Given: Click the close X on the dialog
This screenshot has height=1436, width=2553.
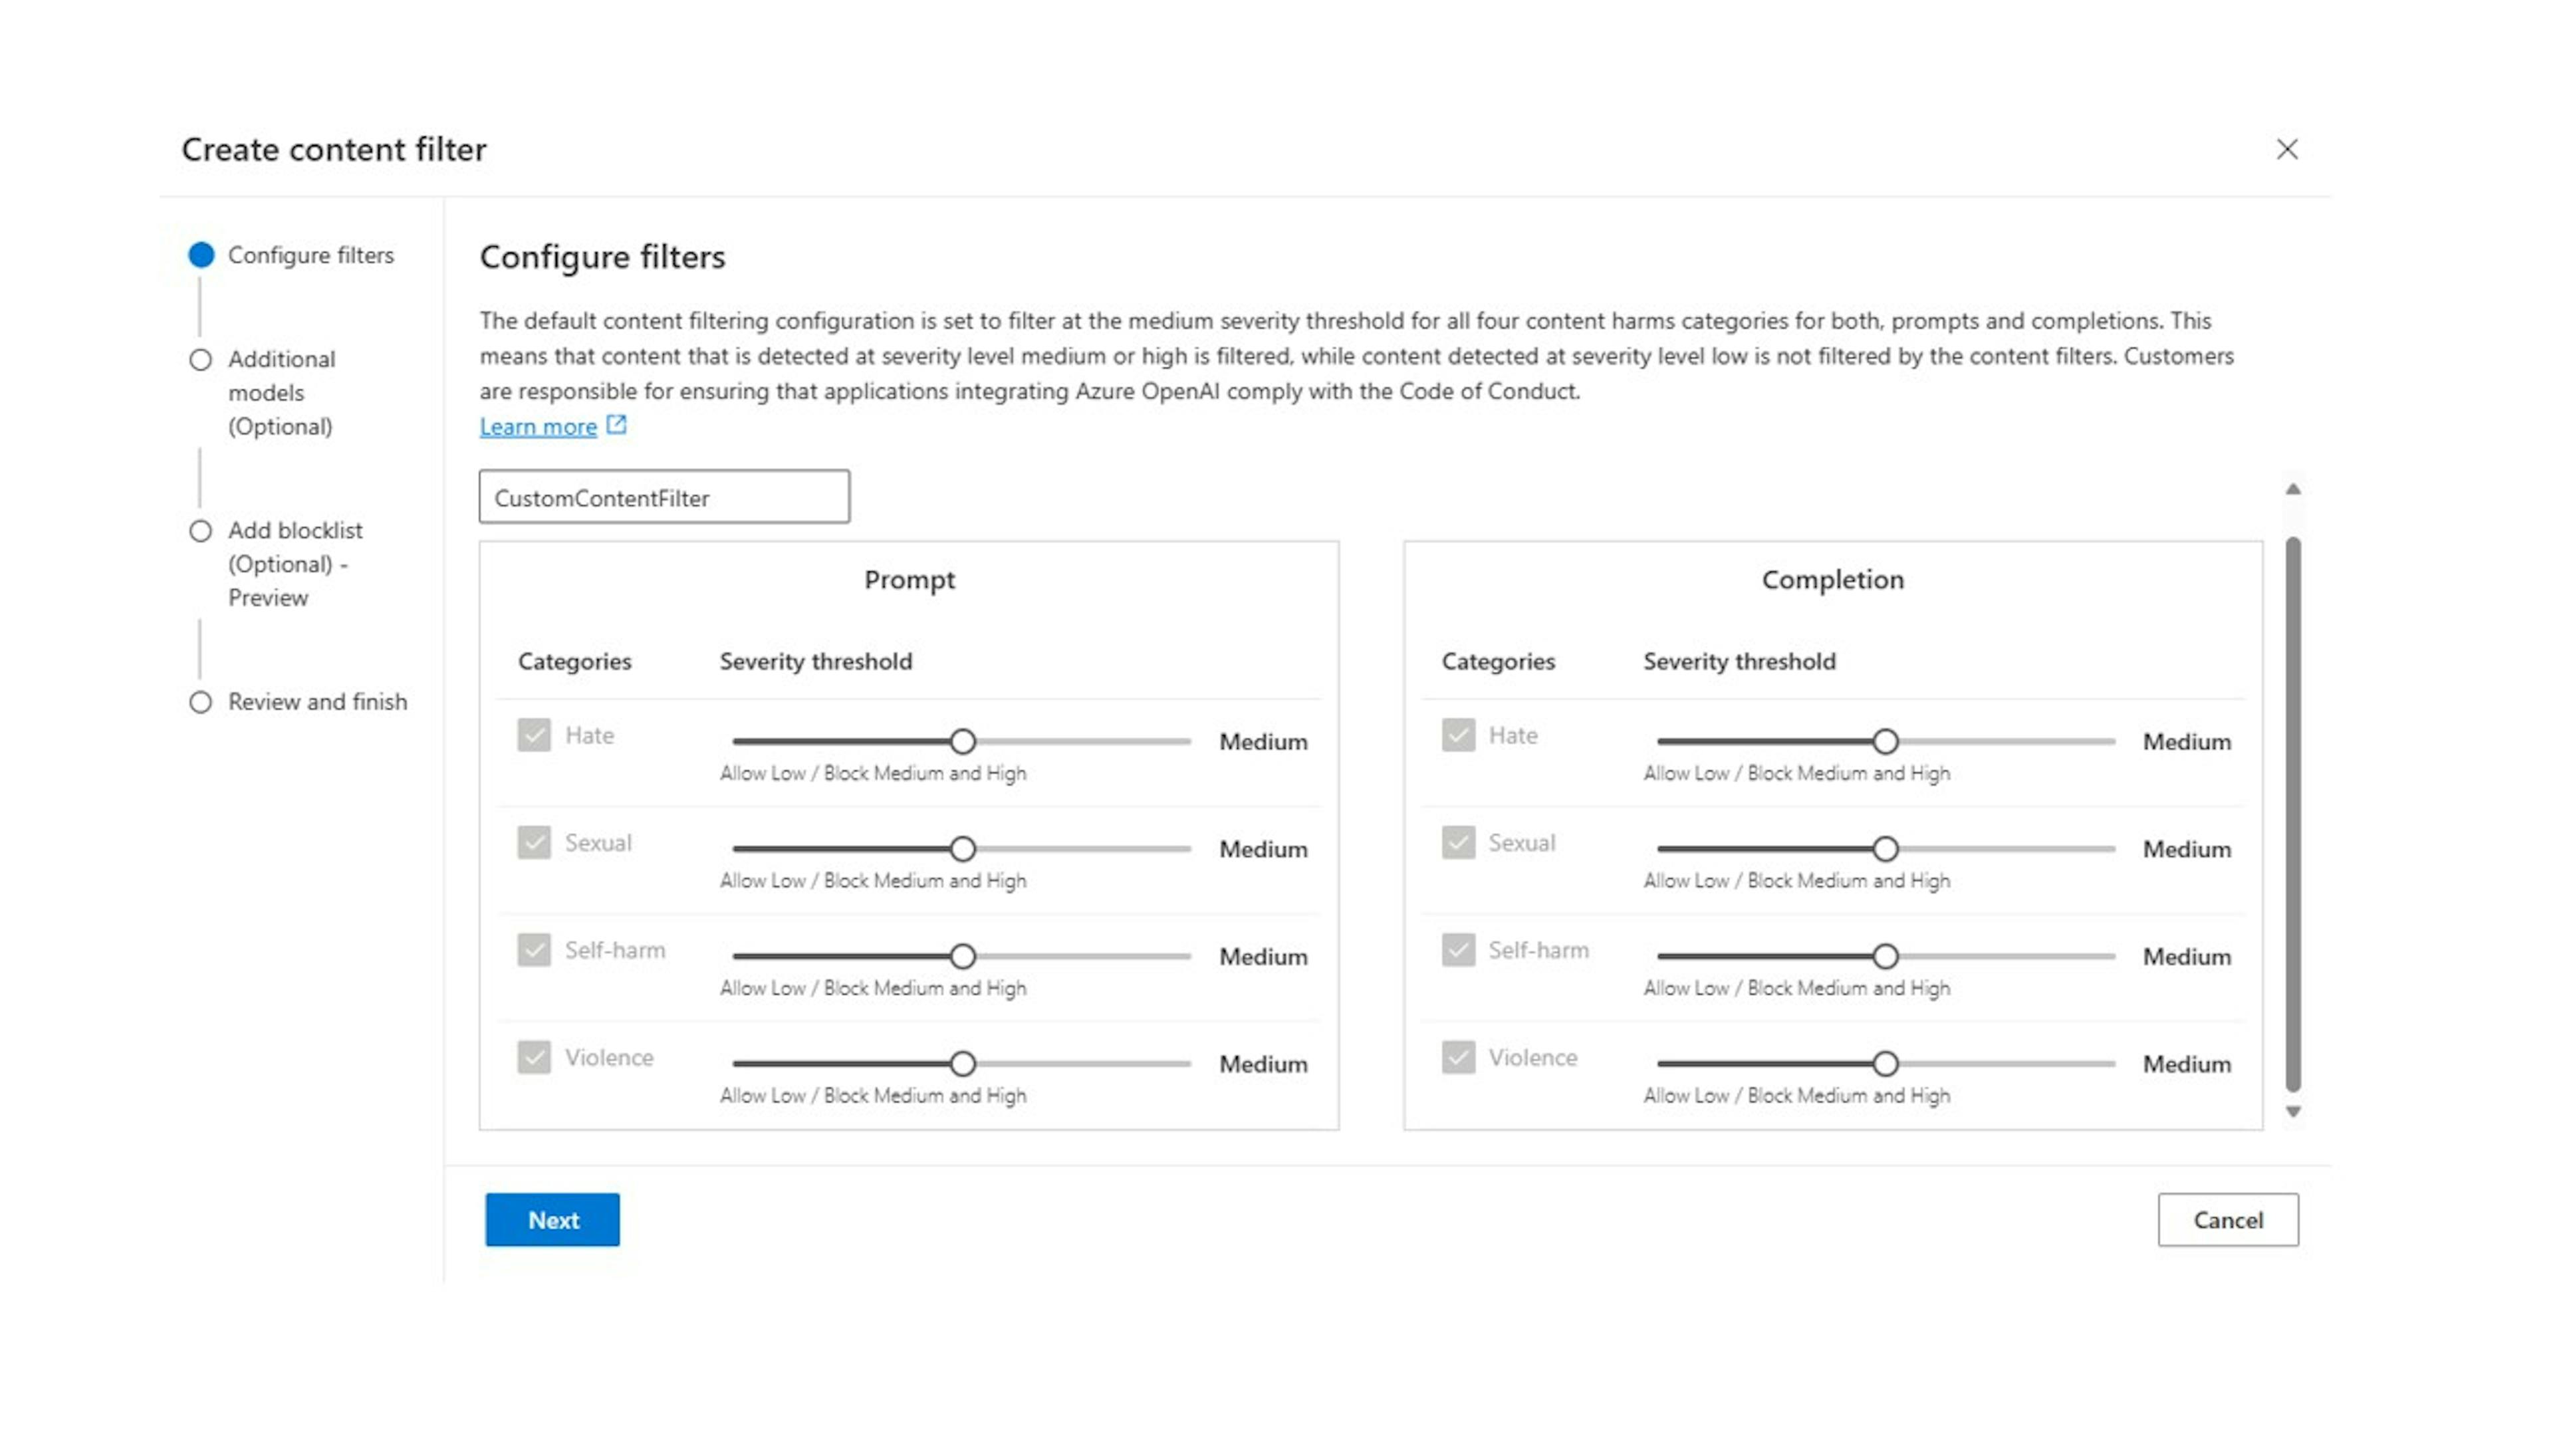Looking at the screenshot, I should [2287, 149].
